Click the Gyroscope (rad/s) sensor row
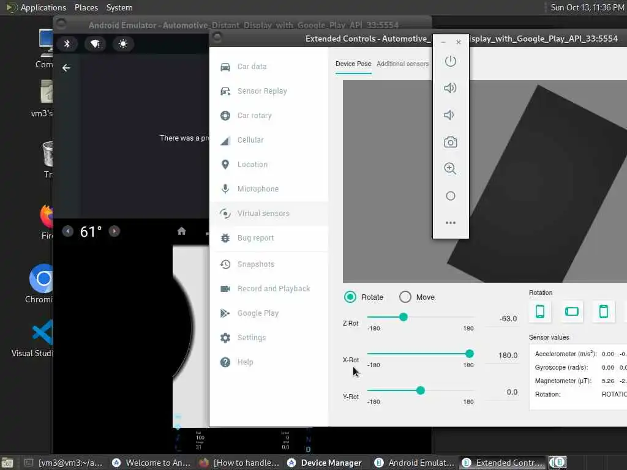Viewport: 627px width, 470px height. click(580, 367)
